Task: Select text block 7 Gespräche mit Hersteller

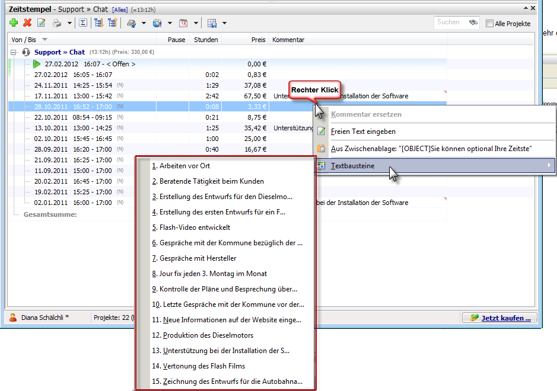Action: 194,258
